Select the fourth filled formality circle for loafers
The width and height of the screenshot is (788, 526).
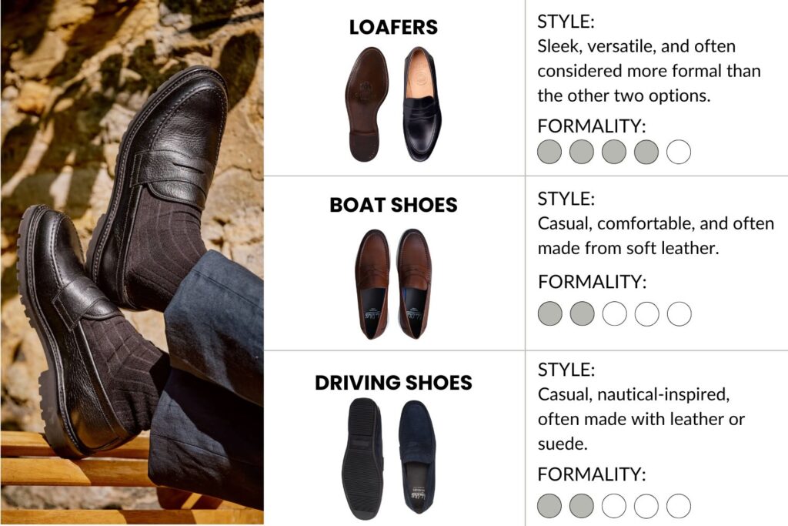646,152
